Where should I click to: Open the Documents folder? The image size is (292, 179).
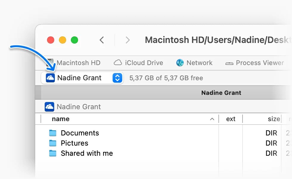pyautogui.click(x=80, y=133)
